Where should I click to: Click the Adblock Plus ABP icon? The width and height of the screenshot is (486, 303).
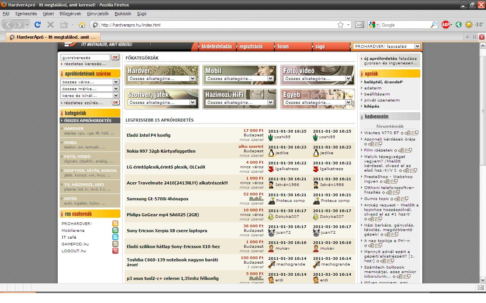click(445, 25)
